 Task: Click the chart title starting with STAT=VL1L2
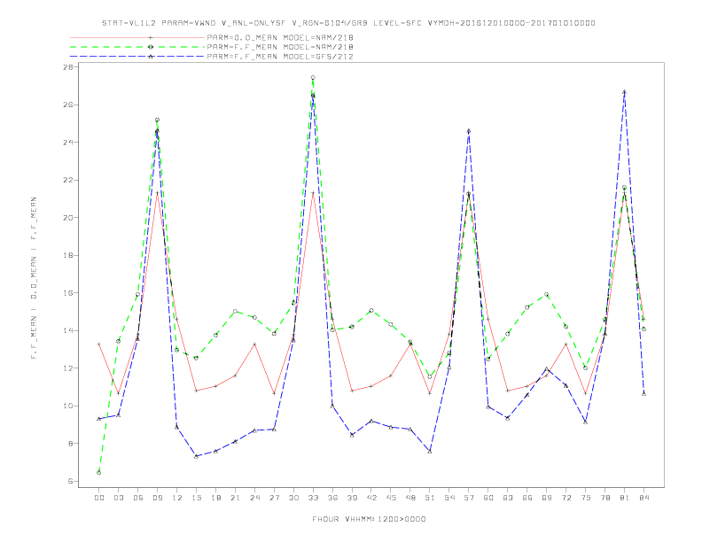pos(348,23)
